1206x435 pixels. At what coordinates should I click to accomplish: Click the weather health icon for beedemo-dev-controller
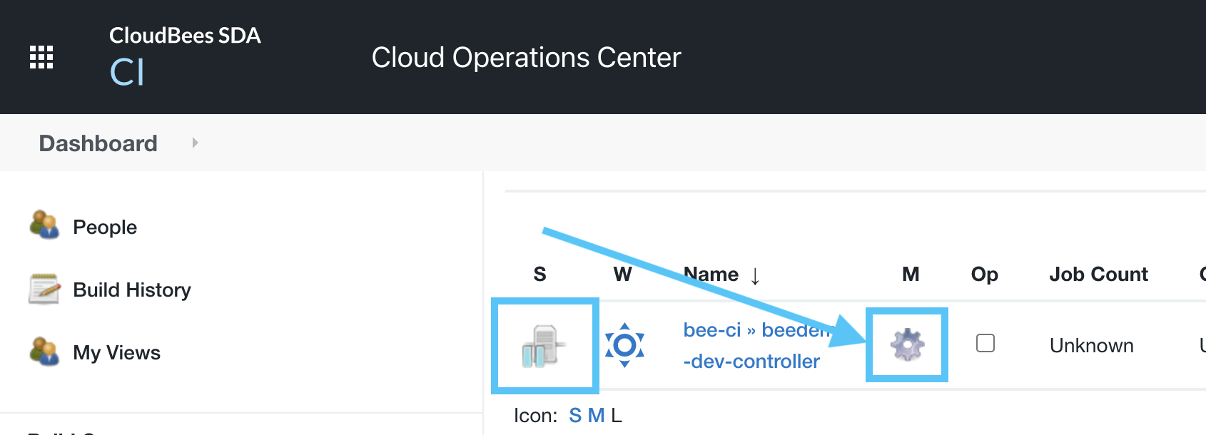(624, 345)
